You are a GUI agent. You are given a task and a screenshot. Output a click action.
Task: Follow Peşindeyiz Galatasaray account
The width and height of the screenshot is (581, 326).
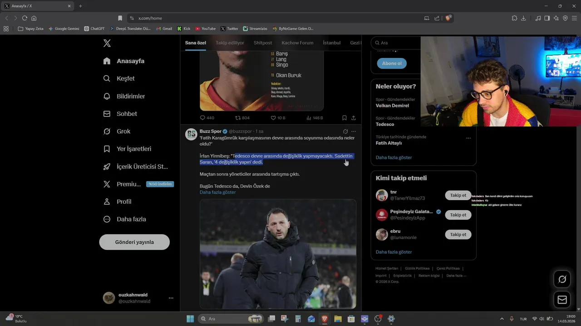pyautogui.click(x=458, y=215)
